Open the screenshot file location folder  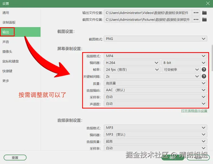point(204,20)
